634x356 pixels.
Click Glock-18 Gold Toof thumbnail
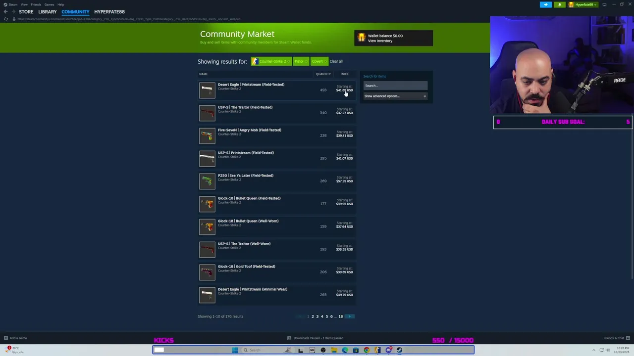pos(207,272)
